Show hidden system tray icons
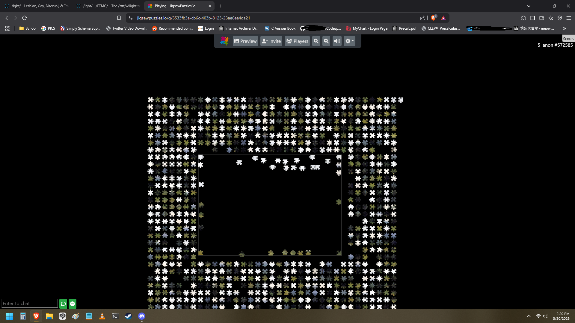The width and height of the screenshot is (575, 323). pos(529,316)
